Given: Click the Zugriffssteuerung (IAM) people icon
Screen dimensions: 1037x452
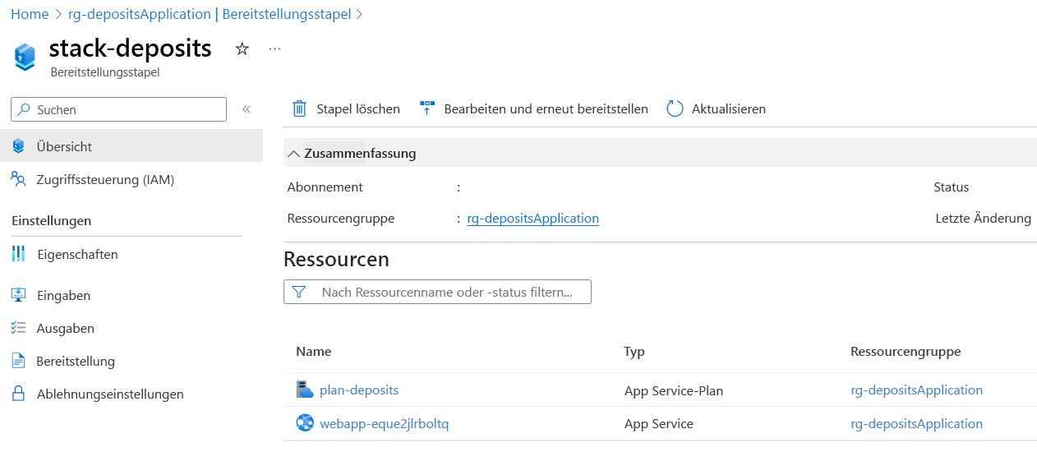Looking at the screenshot, I should [x=19, y=179].
